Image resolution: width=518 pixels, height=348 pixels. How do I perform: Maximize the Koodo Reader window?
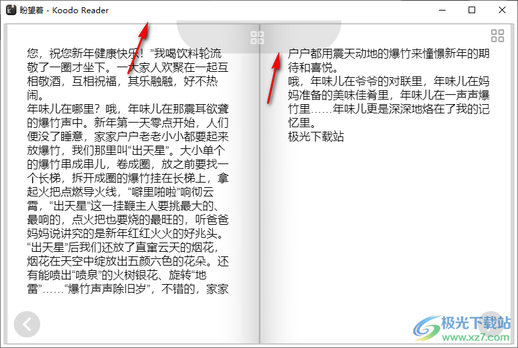[472, 10]
